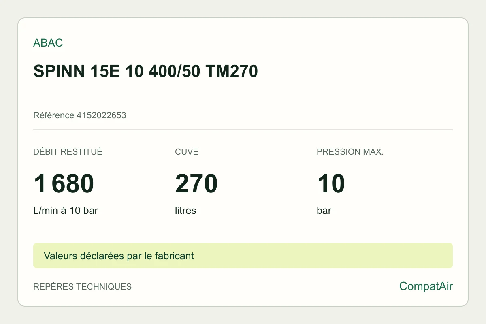The image size is (486, 324).
Task: Open the CompatAir brand link
Action: click(426, 286)
